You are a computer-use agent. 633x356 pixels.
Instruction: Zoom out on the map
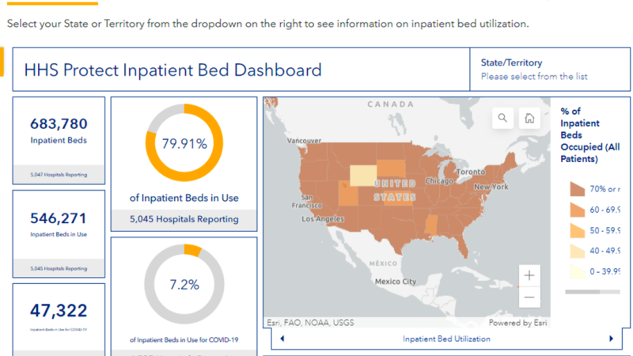529,297
